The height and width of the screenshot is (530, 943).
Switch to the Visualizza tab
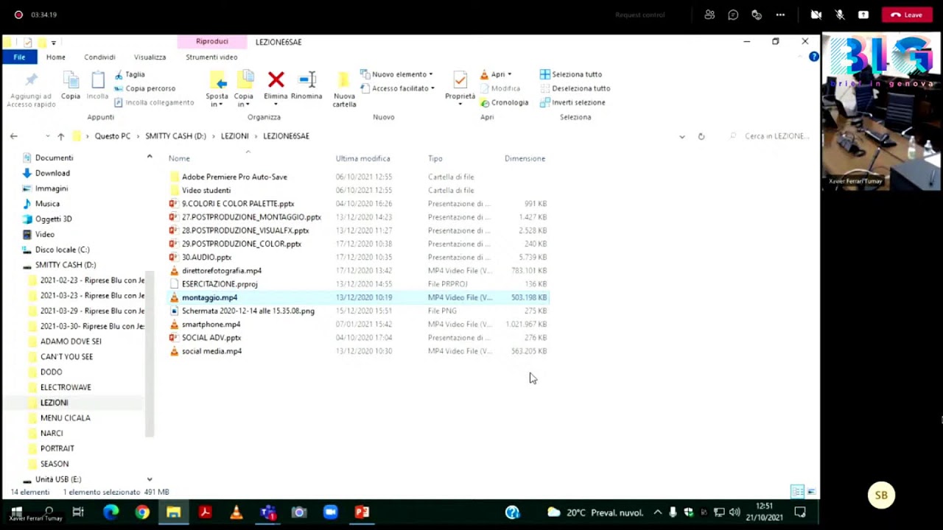pyautogui.click(x=150, y=57)
